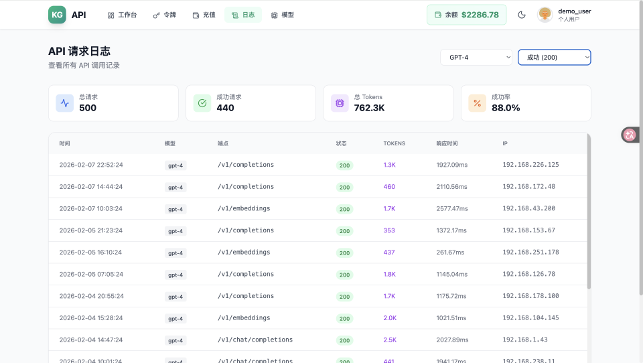Click response time 2577.47ms
The width and height of the screenshot is (643, 363).
(452, 209)
